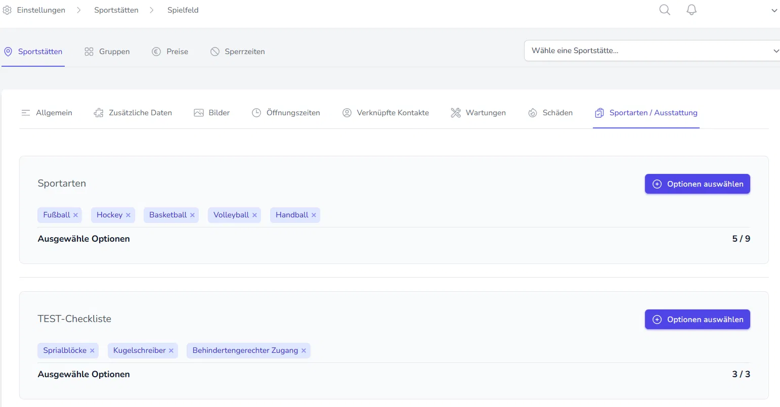
Task: Click the search magnifier icon
Action: click(665, 10)
